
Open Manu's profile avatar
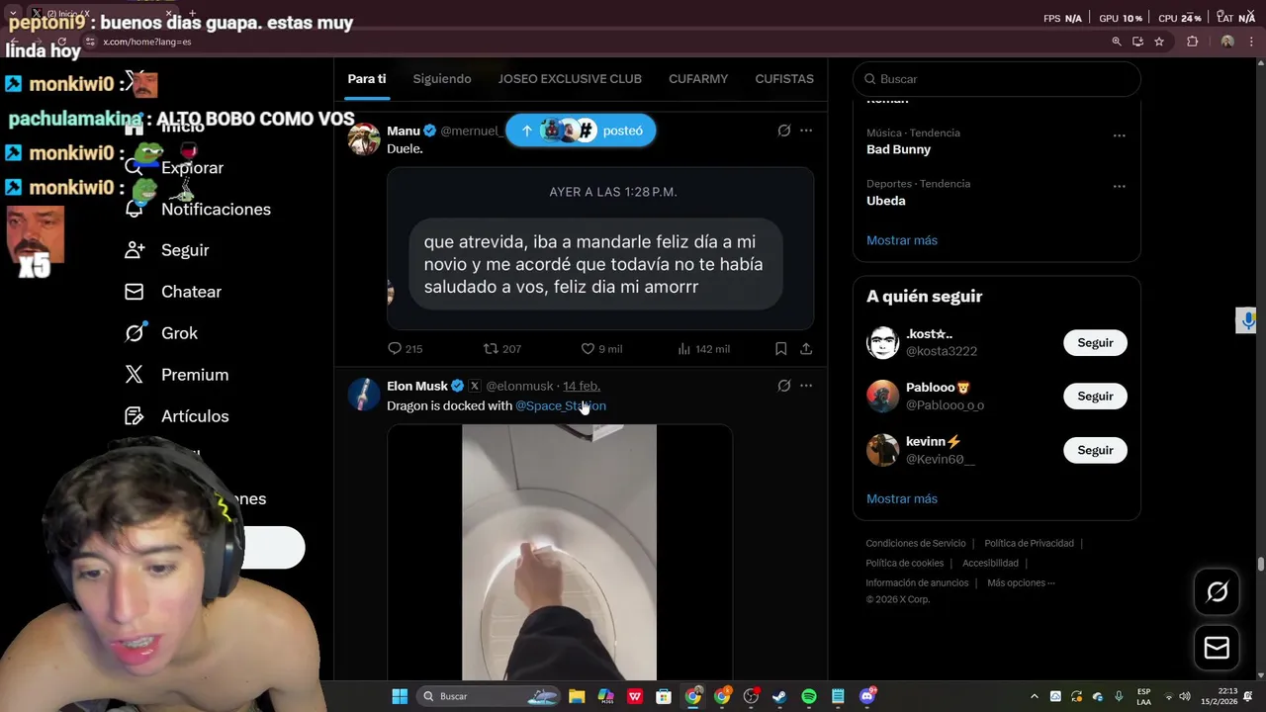click(364, 139)
